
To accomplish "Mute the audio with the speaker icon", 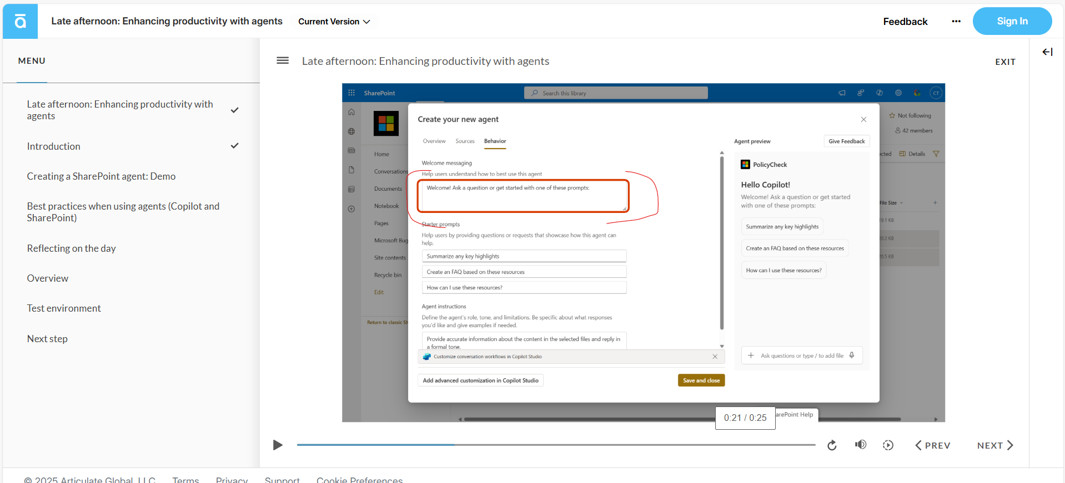I will pos(861,445).
